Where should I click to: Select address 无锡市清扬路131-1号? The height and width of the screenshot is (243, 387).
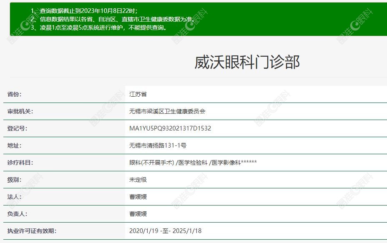click(158, 145)
